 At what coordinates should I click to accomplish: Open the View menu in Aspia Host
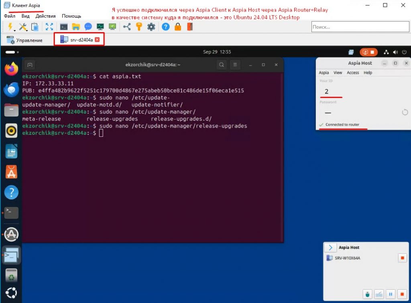338,73
